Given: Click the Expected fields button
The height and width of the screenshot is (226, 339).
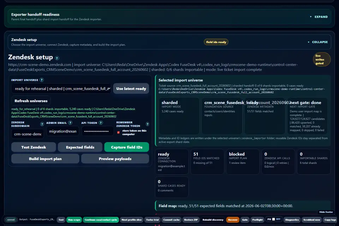Looking at the screenshot, I should click(x=80, y=147).
